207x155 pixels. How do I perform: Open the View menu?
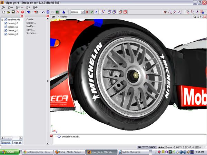coord(10,7)
